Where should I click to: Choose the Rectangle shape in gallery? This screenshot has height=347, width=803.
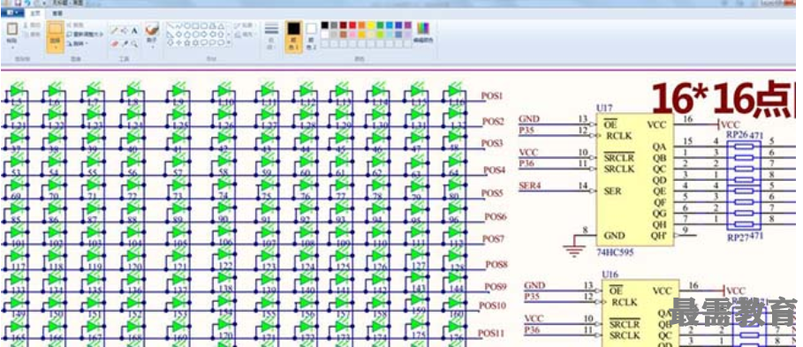pyautogui.click(x=195, y=26)
